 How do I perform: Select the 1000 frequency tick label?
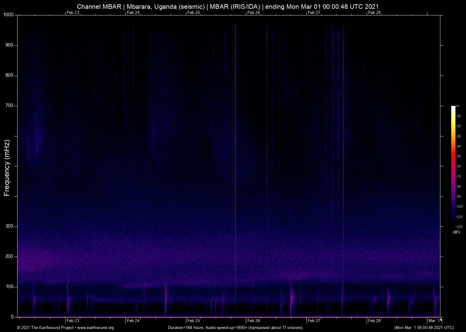[9, 14]
